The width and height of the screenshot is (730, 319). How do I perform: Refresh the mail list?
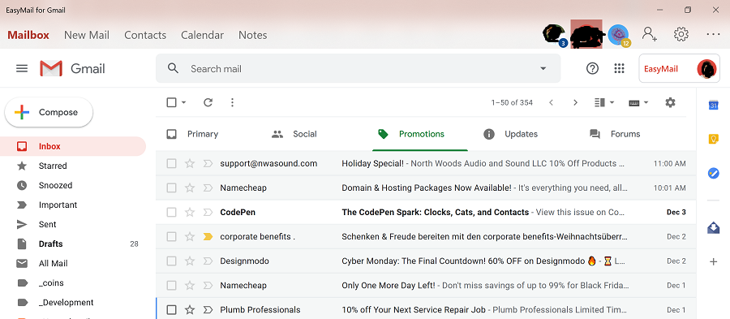(208, 102)
